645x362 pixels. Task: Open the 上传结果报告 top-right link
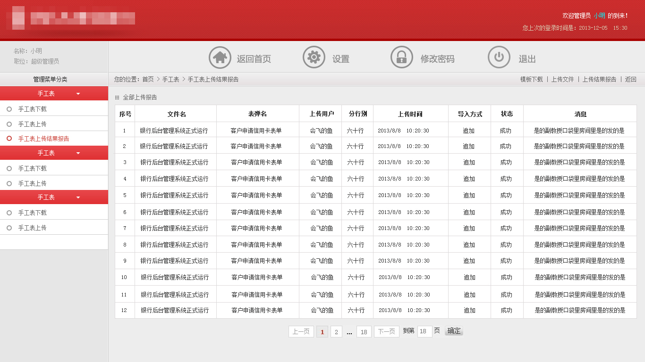point(600,79)
